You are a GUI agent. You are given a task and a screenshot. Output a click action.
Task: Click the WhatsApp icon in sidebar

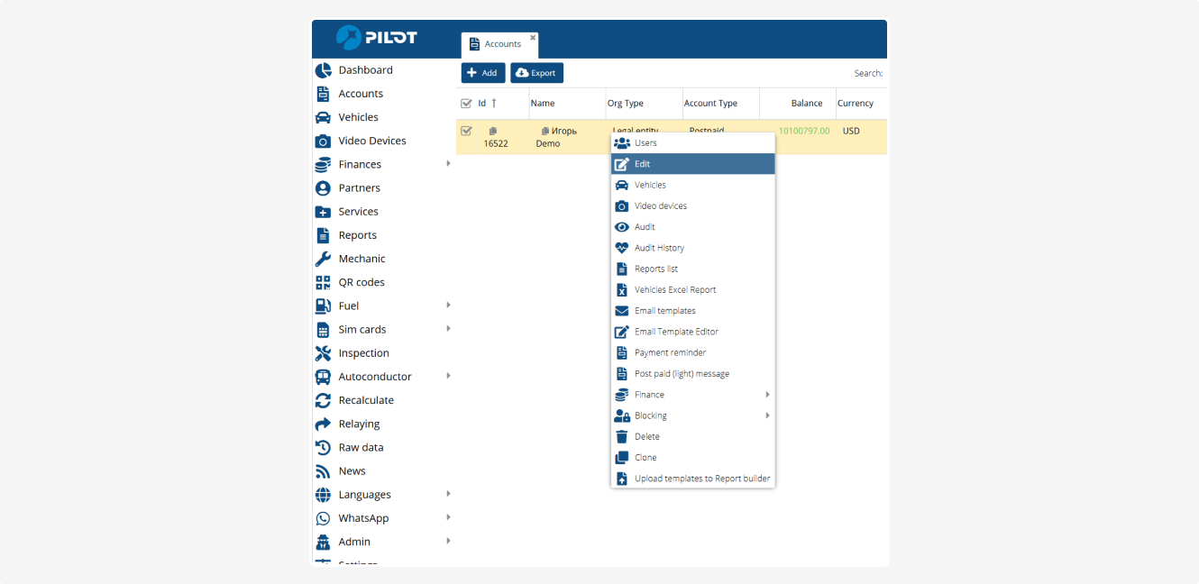323,519
